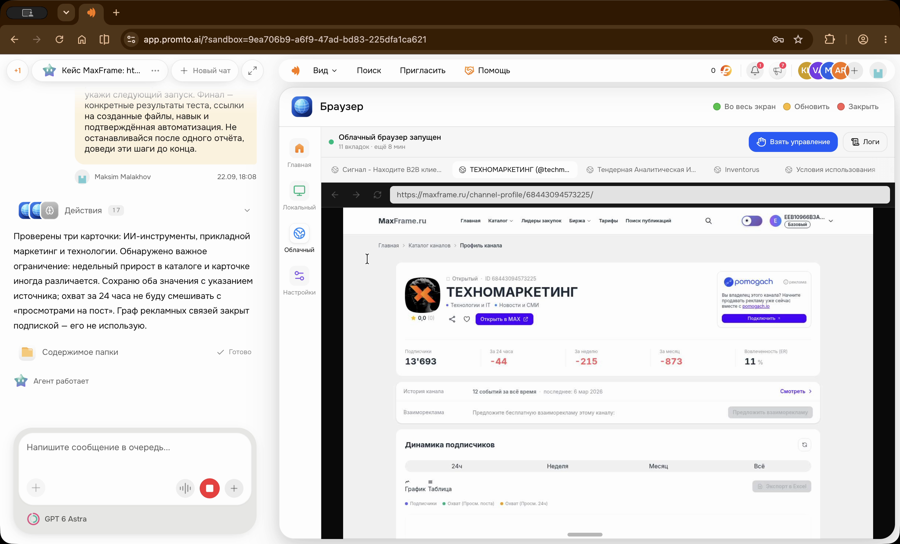Open the tab list dropdown arrow
Viewport: 900px width, 544px height.
click(x=66, y=13)
